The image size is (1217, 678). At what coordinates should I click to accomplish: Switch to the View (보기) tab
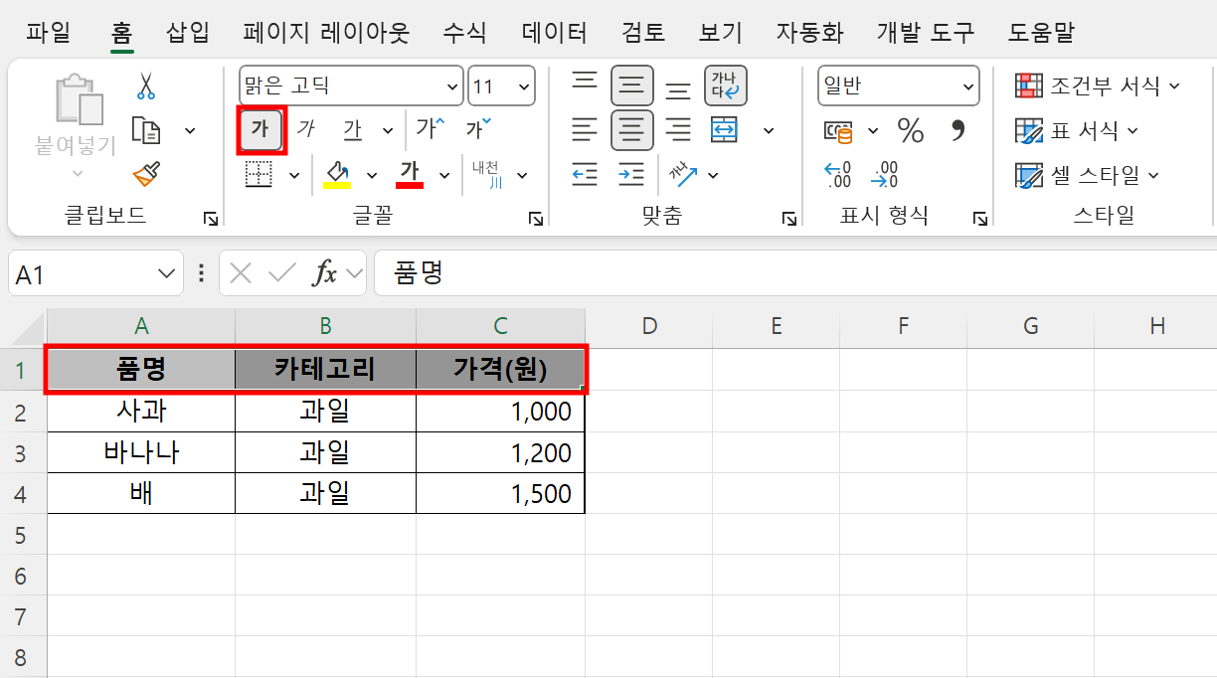721,32
